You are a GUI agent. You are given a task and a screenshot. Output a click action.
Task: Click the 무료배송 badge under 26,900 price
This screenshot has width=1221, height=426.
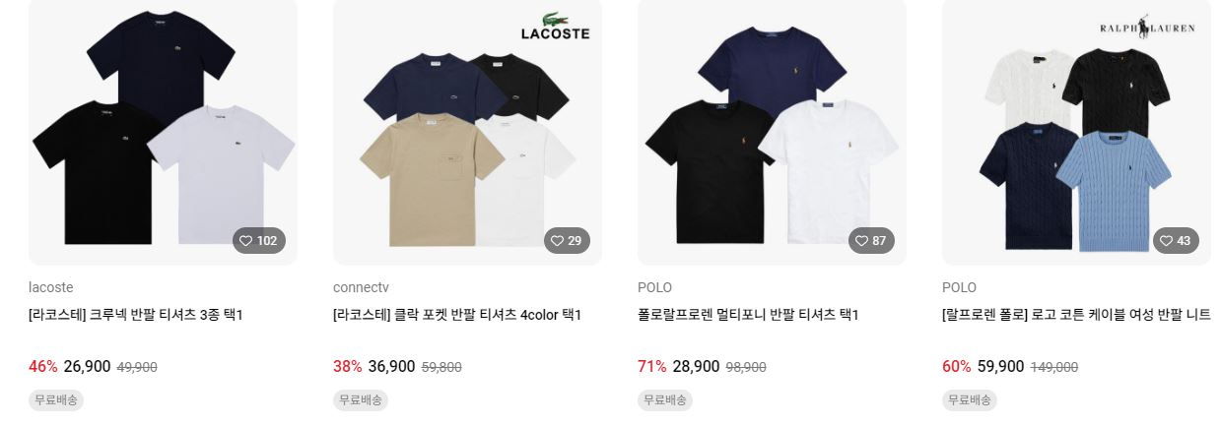(56, 400)
